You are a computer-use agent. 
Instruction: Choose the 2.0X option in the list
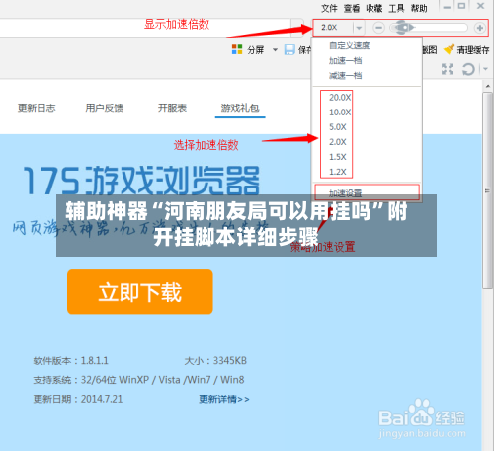338,142
